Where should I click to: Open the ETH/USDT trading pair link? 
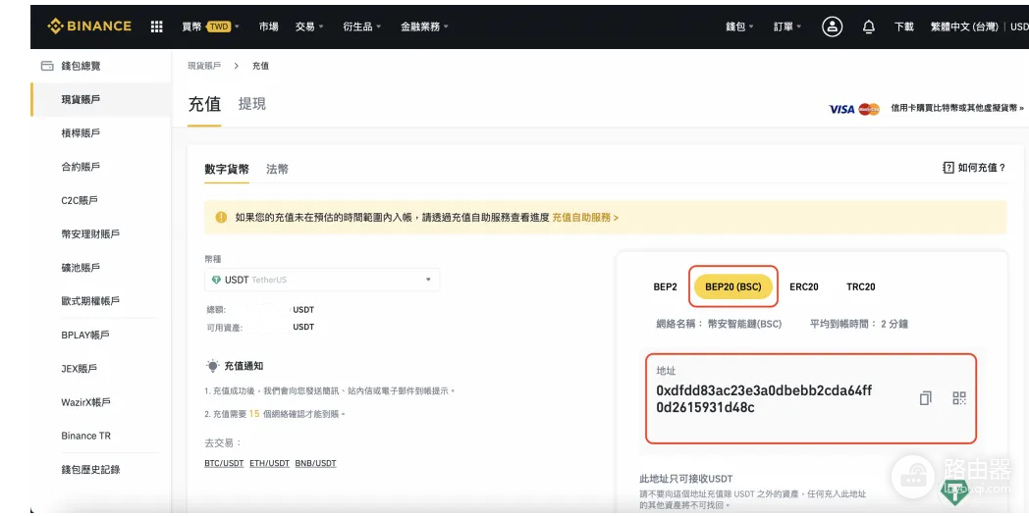269,463
